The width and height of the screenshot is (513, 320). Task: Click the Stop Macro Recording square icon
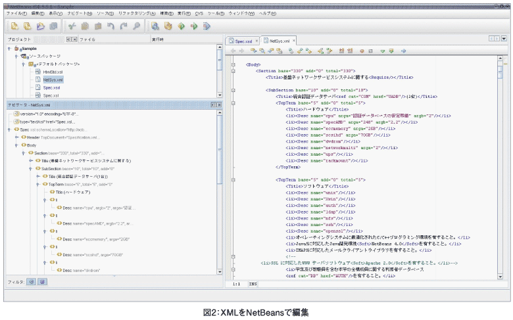371,51
